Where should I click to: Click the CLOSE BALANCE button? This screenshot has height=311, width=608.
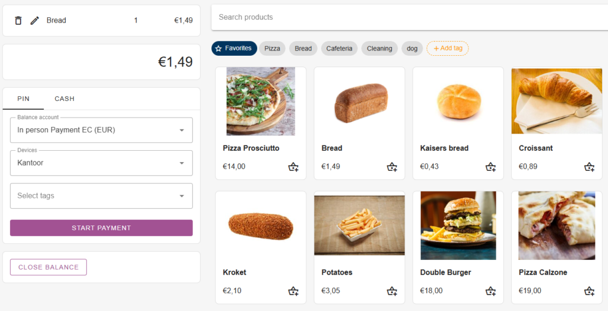pyautogui.click(x=48, y=267)
